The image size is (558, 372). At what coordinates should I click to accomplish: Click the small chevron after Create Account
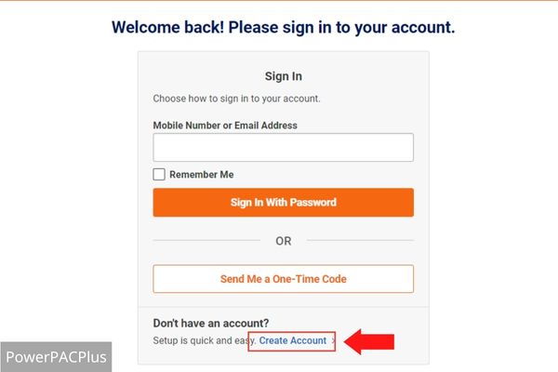(333, 340)
